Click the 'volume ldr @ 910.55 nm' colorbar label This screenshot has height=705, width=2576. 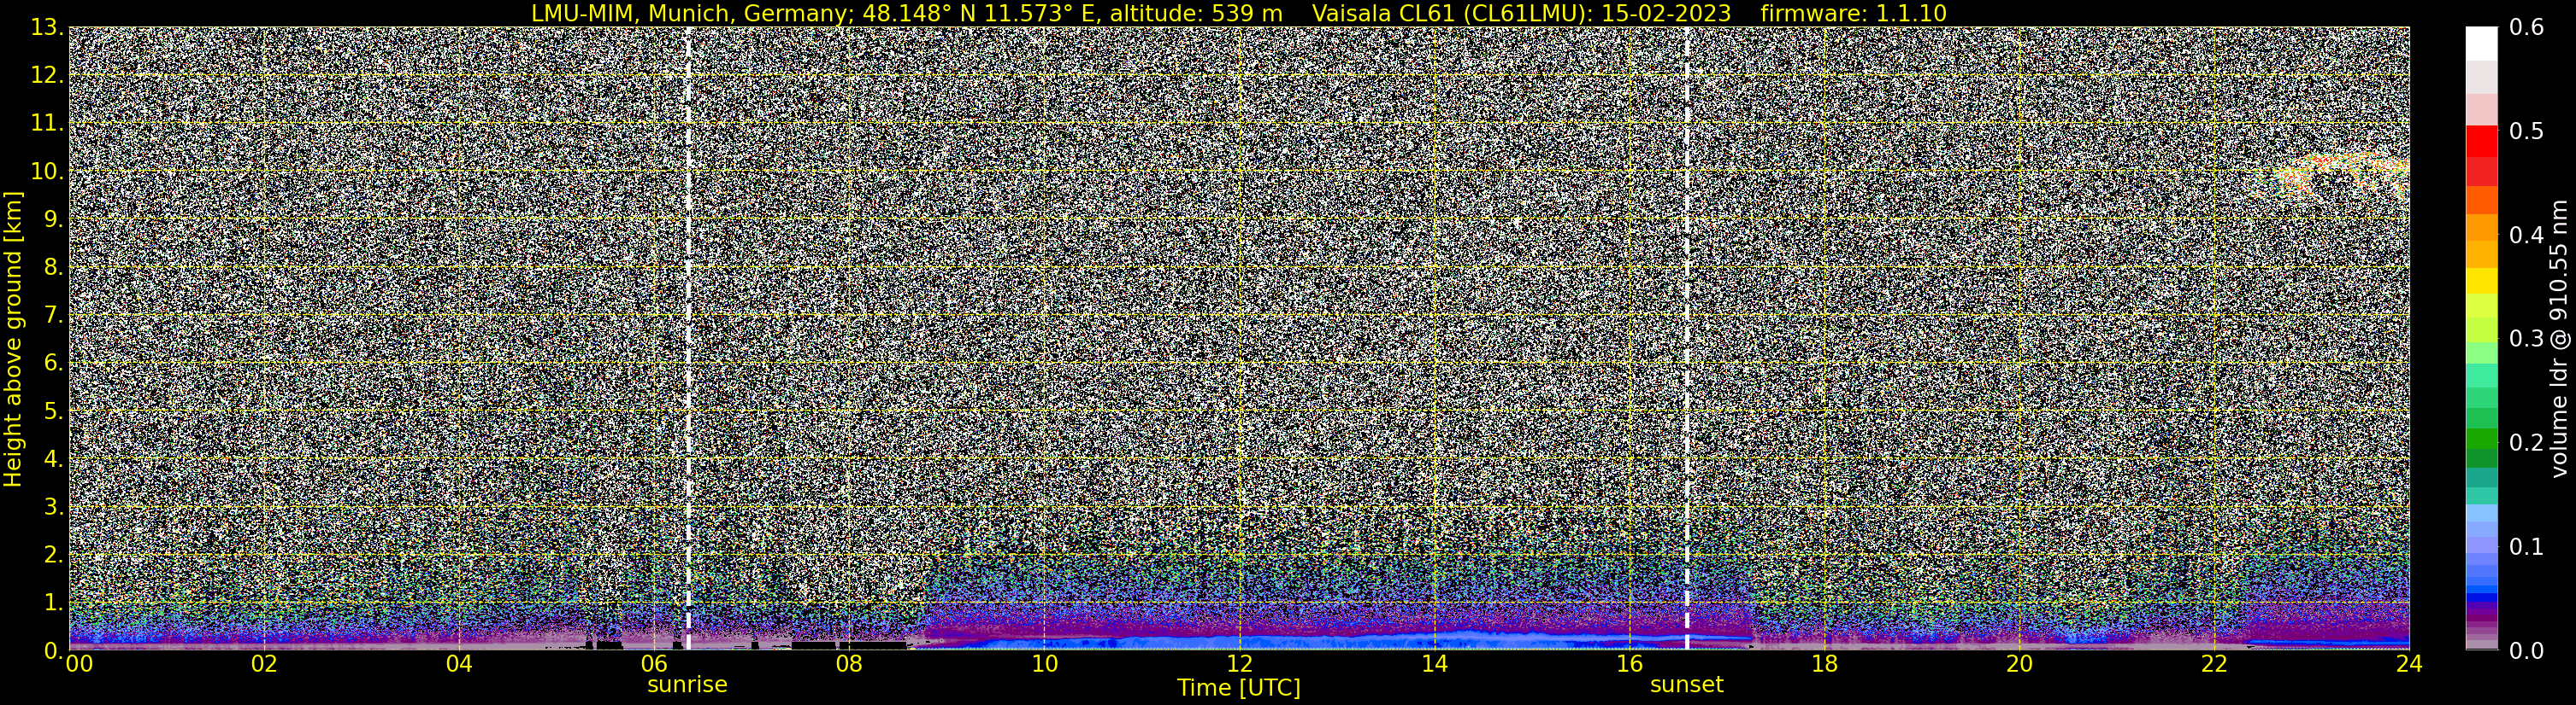[2560, 339]
